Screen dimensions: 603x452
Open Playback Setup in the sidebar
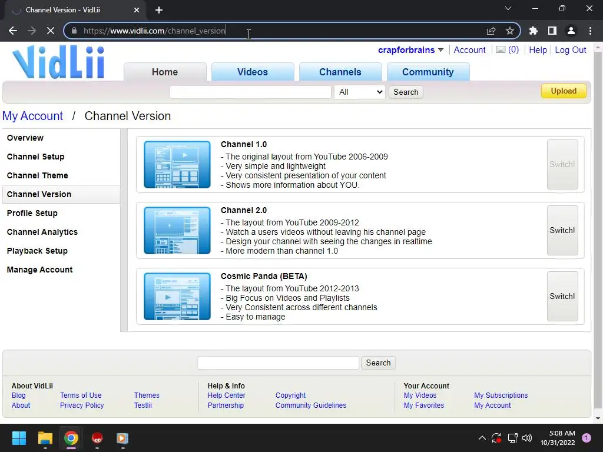(x=37, y=251)
